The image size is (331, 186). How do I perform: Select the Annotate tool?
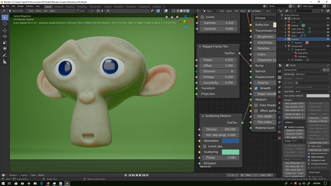pos(5,55)
